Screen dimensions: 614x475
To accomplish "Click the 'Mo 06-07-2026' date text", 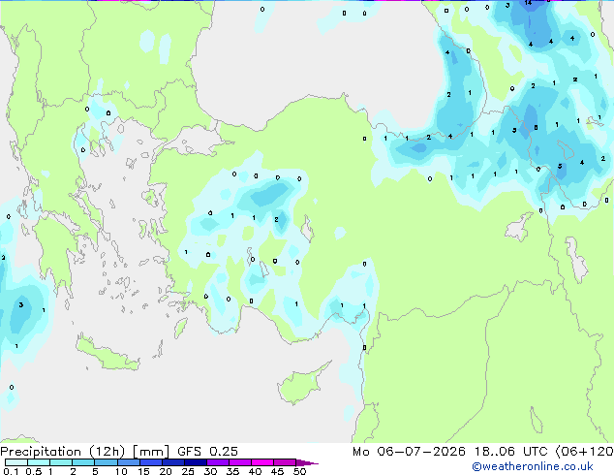I will 409,452.
